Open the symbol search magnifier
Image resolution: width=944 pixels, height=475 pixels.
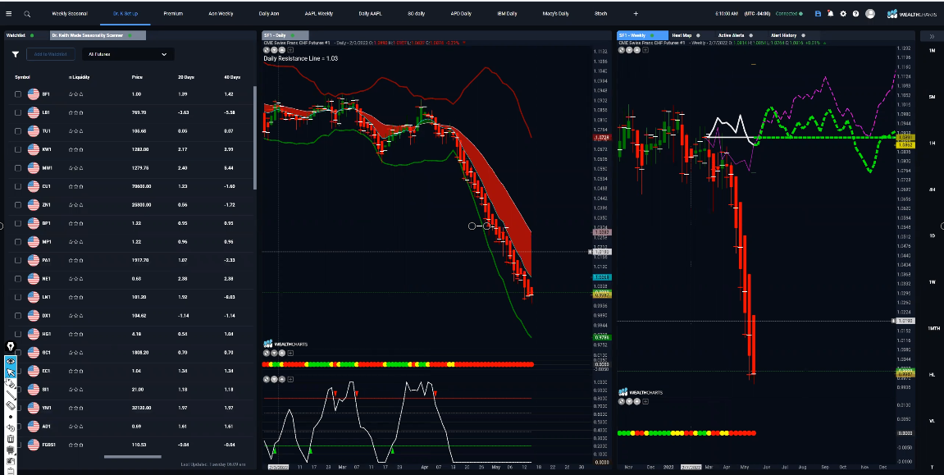click(x=27, y=13)
